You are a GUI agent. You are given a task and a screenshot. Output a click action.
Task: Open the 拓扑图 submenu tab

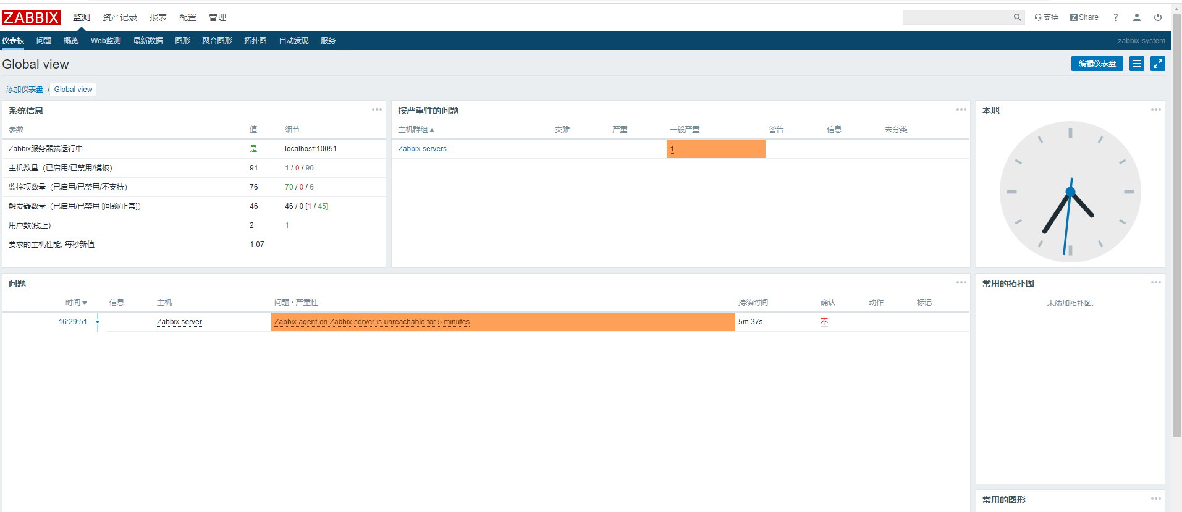pos(255,41)
